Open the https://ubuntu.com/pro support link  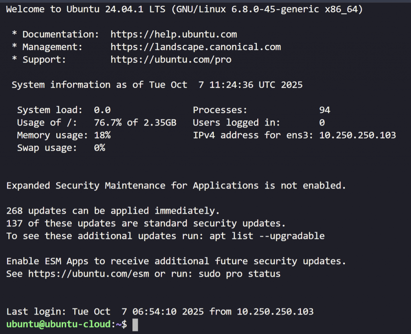click(171, 60)
